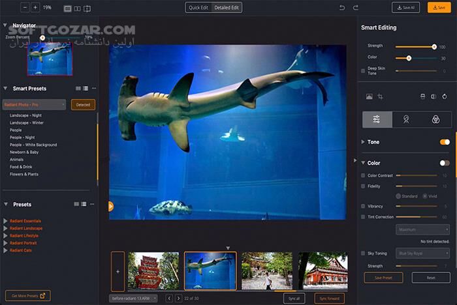Enable Deep Skin Tone checkbox
This screenshot has width=457, height=305.
363,71
